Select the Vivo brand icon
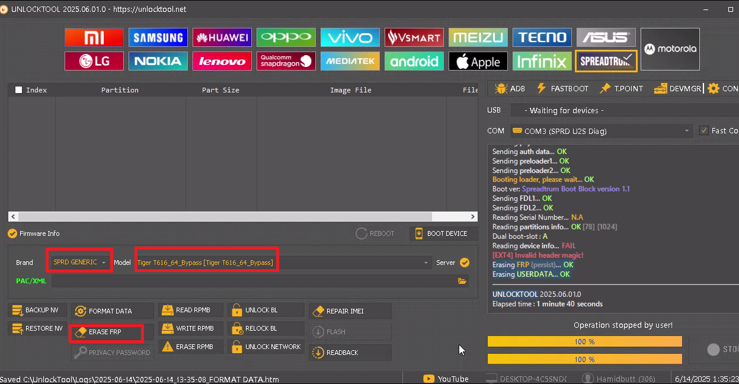Screen dimensions: 739x384 (350, 37)
